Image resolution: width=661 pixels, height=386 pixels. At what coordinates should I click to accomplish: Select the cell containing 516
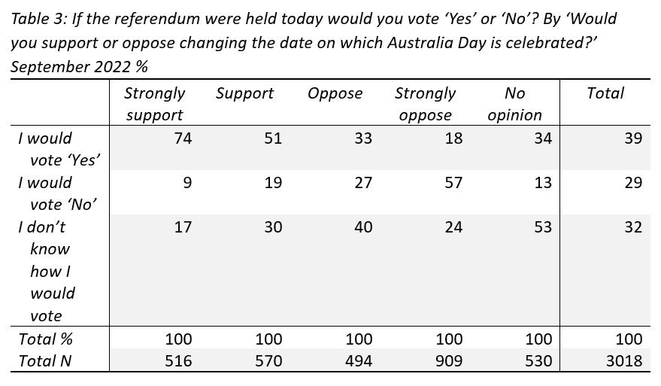[177, 361]
